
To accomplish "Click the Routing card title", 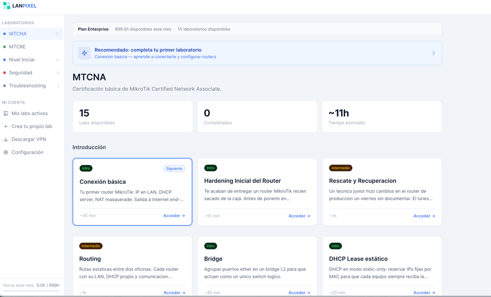I will click(x=90, y=259).
